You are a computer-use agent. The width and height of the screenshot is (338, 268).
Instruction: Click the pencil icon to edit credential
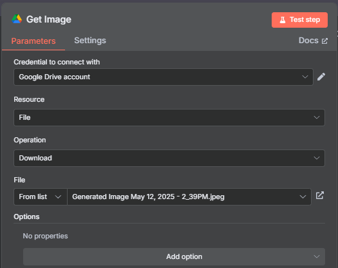(x=321, y=77)
